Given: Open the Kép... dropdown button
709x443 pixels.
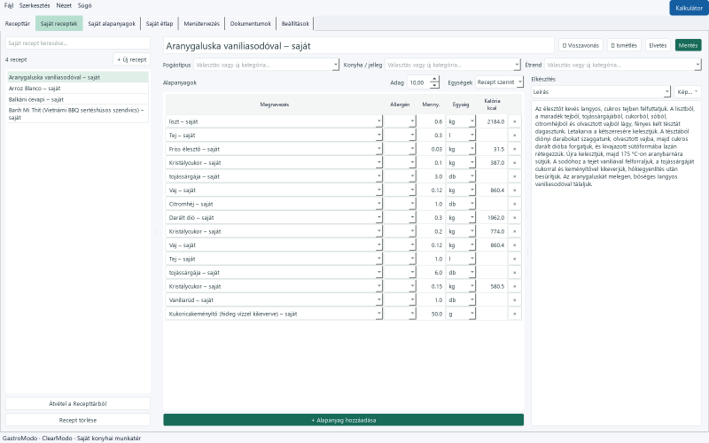Looking at the screenshot, I should coord(688,92).
